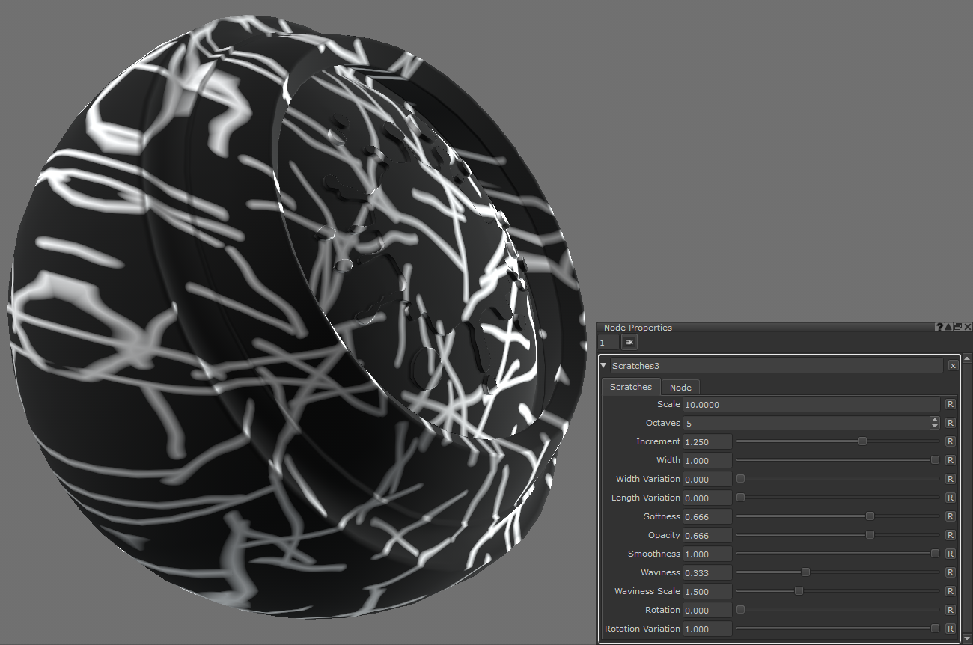Click the Width Variation value field
This screenshot has height=645, width=973.
pos(707,479)
